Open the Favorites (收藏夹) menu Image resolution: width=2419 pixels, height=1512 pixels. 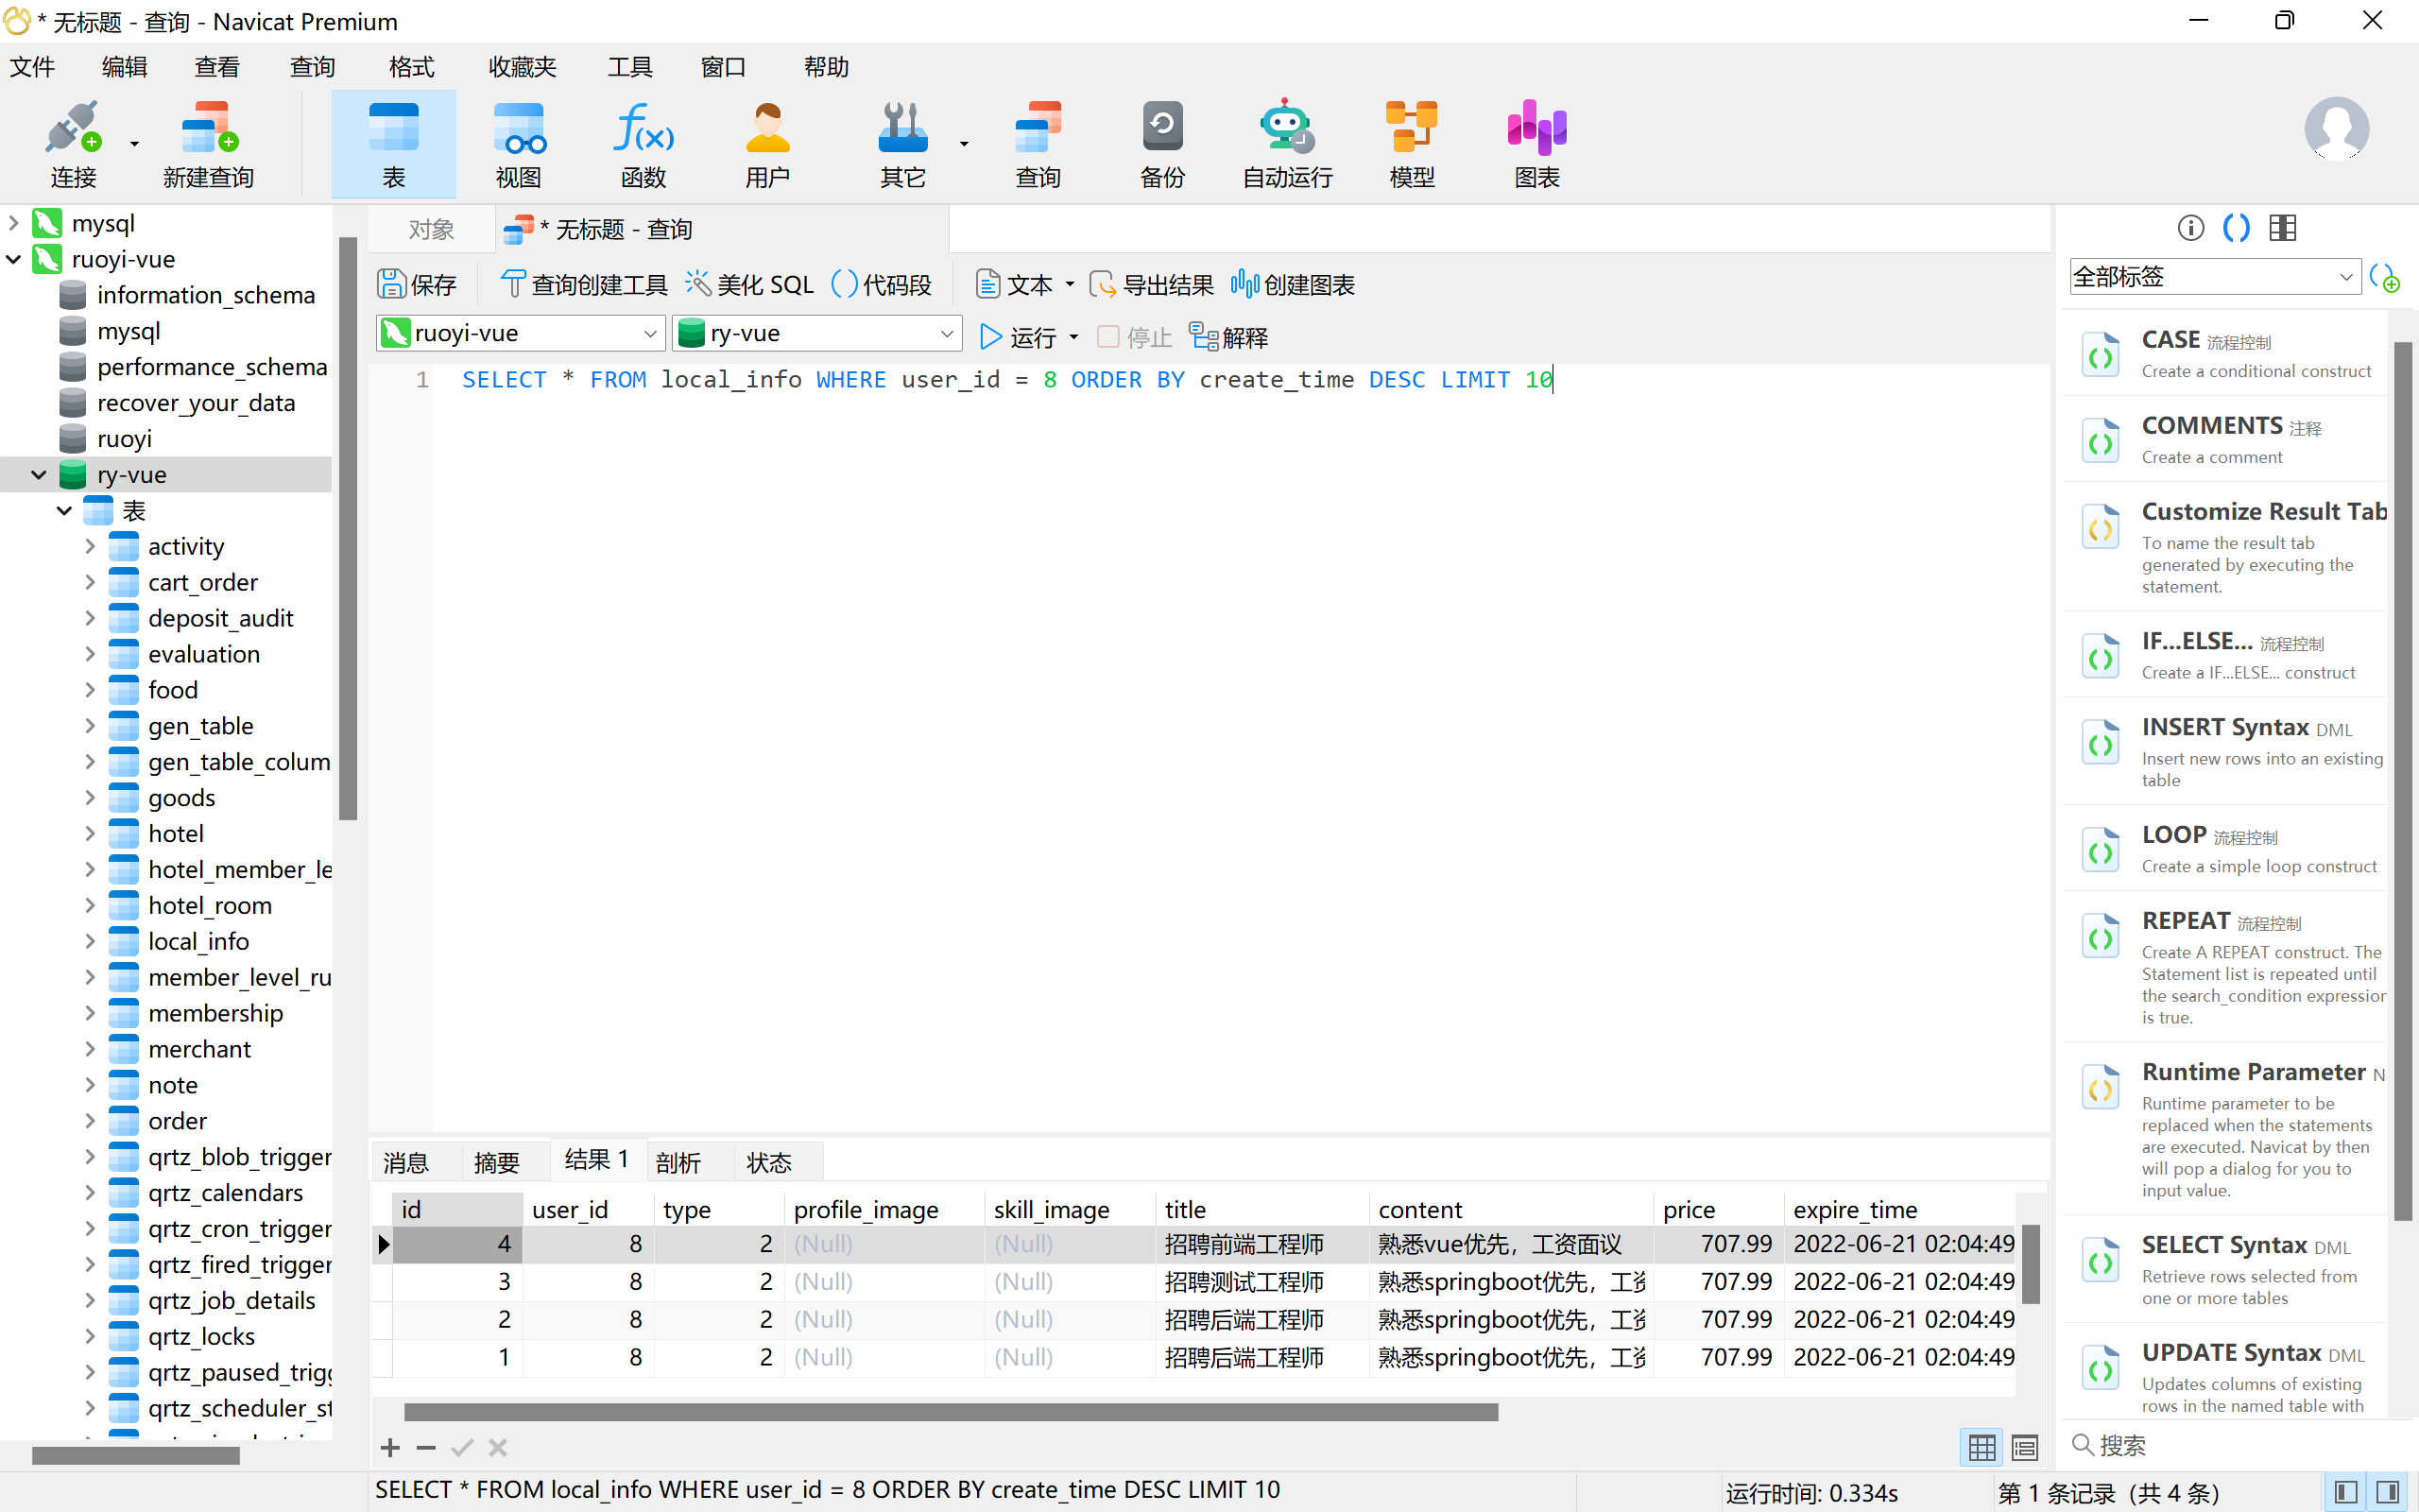[522, 67]
